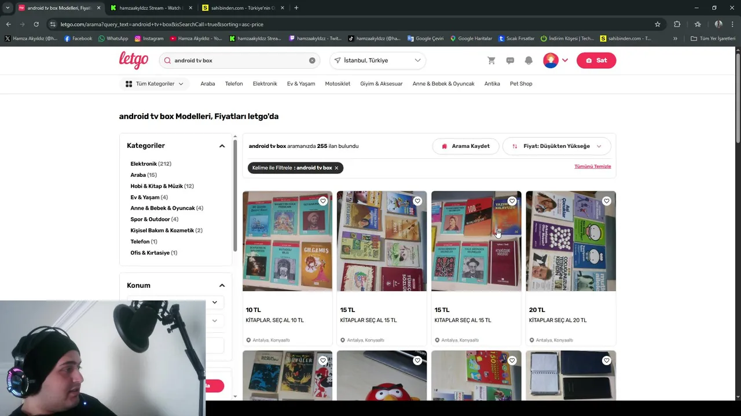Reload the letgo page

(x=36, y=24)
